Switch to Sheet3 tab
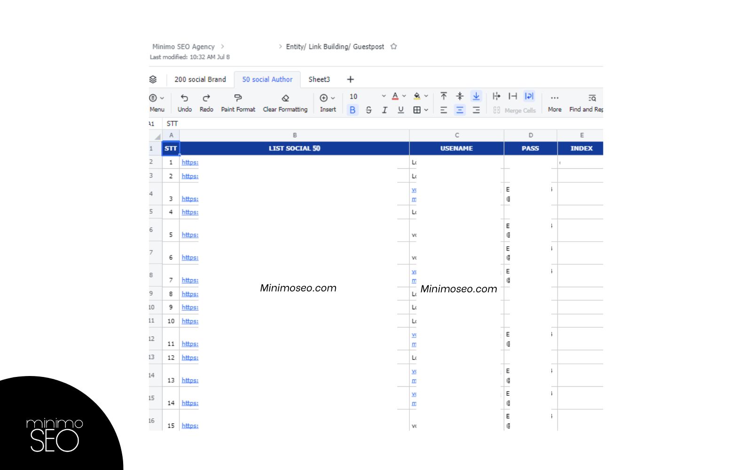 tap(319, 79)
